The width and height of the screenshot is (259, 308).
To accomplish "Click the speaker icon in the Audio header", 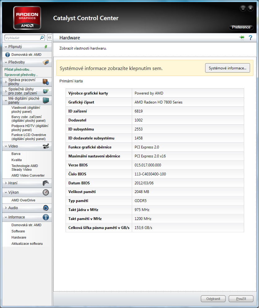I will point(46,208).
